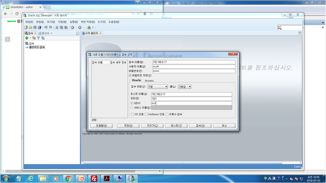Open the 롤 기본값 dropdown

tap(185, 87)
